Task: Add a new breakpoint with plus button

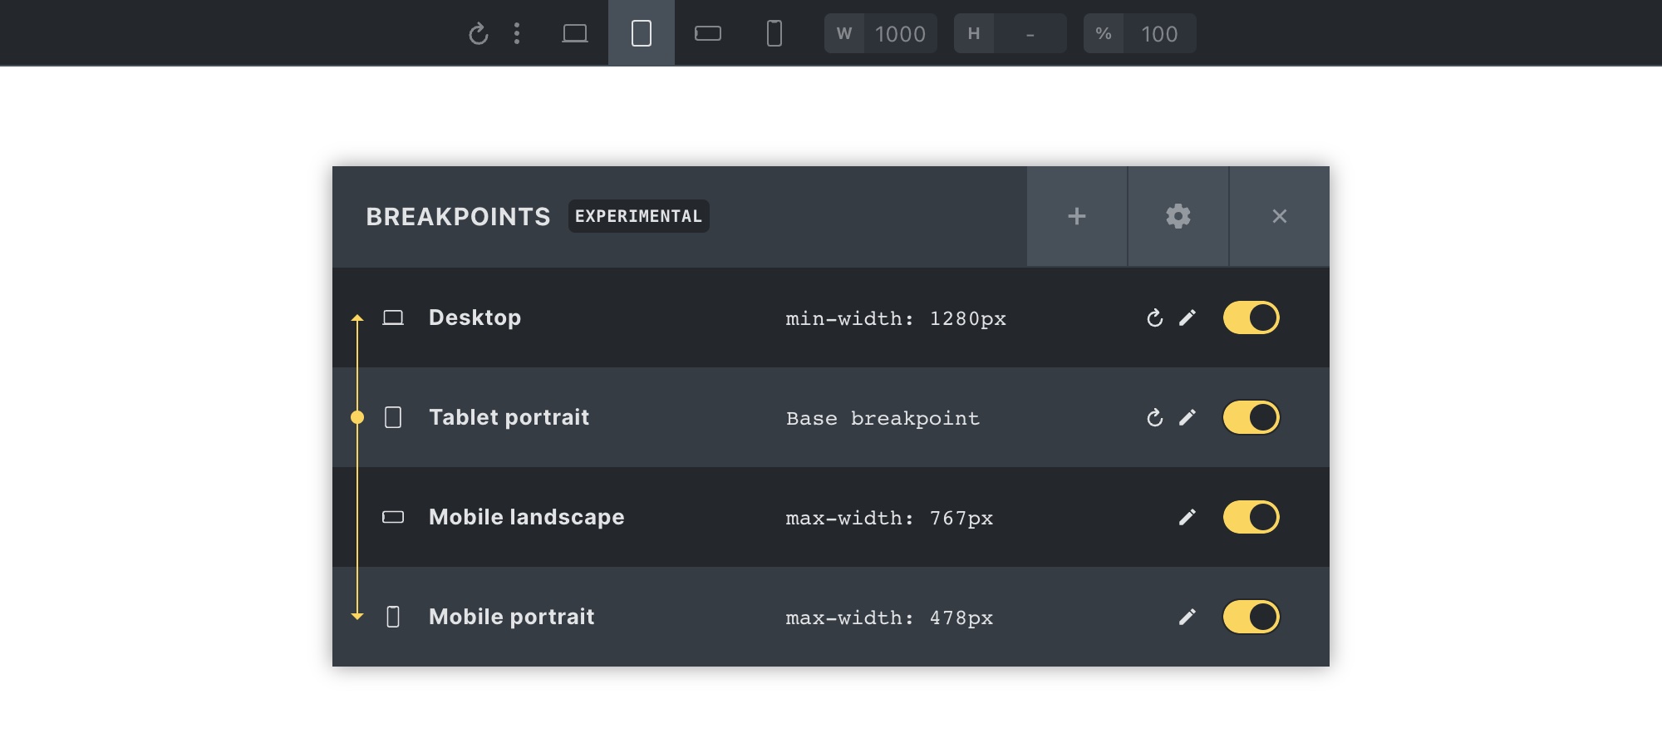Action: (x=1077, y=216)
